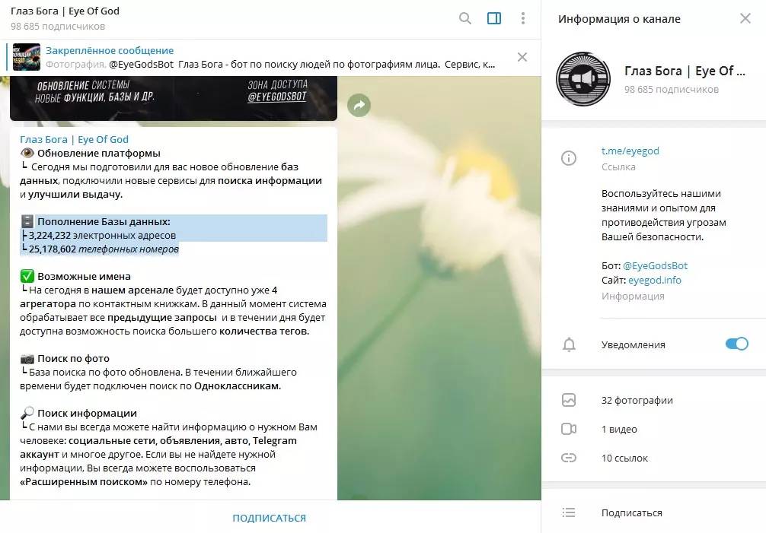
Task: Click the chain link icon
Action: 569,458
